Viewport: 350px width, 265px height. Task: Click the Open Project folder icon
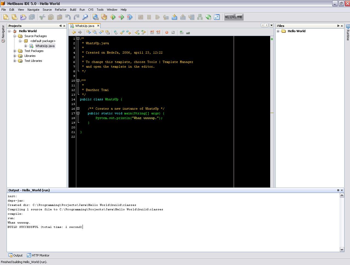(23, 17)
